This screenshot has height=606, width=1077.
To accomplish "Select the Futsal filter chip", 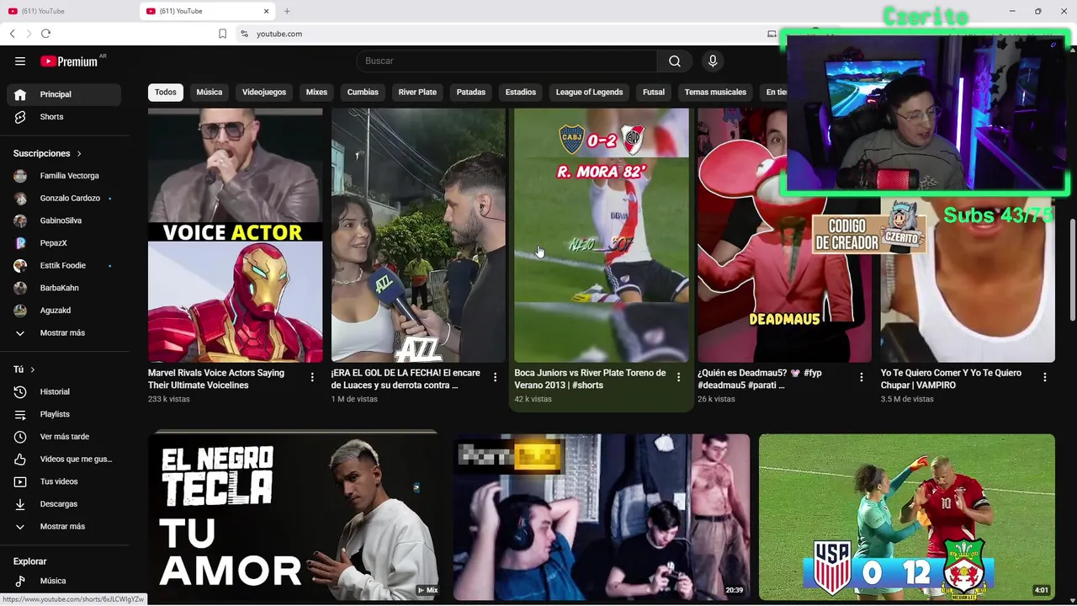I will (x=654, y=92).
